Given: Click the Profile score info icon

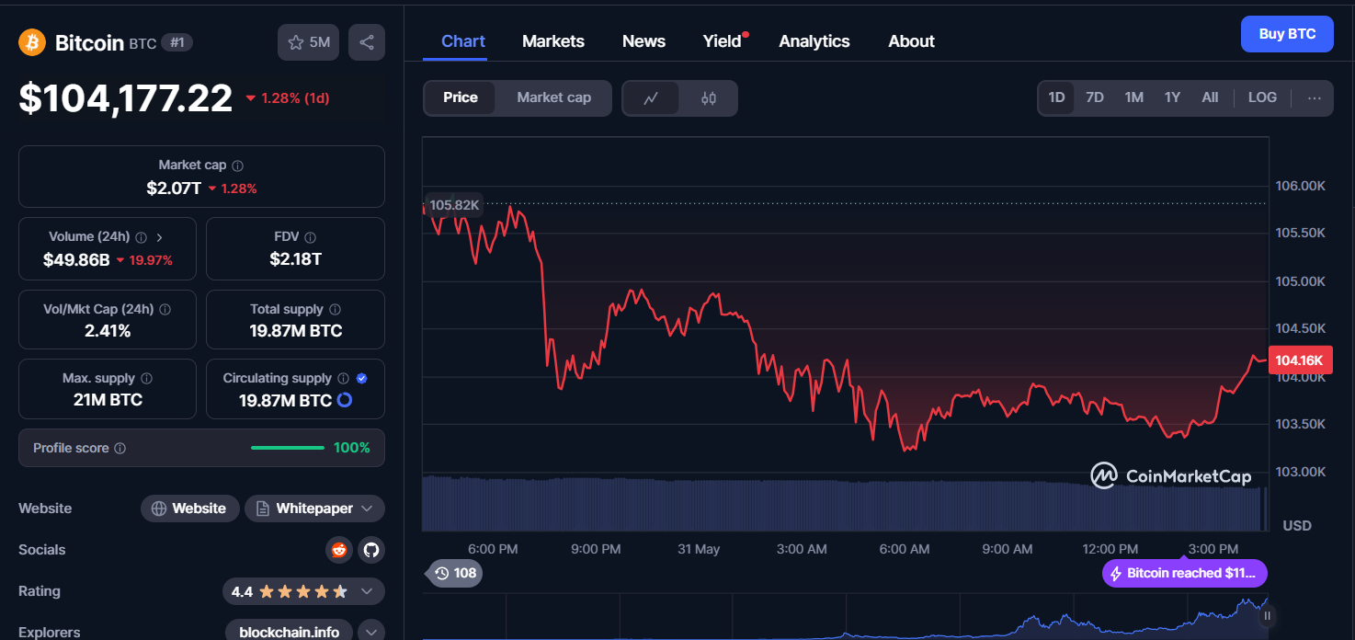Looking at the screenshot, I should 120,449.
